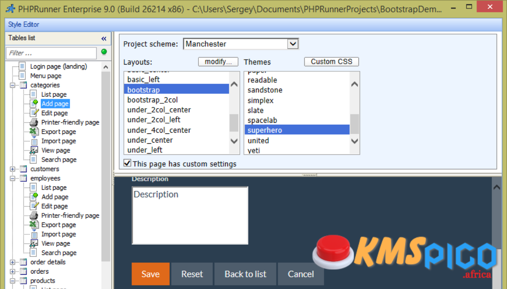Click the categories table icon

(23, 85)
